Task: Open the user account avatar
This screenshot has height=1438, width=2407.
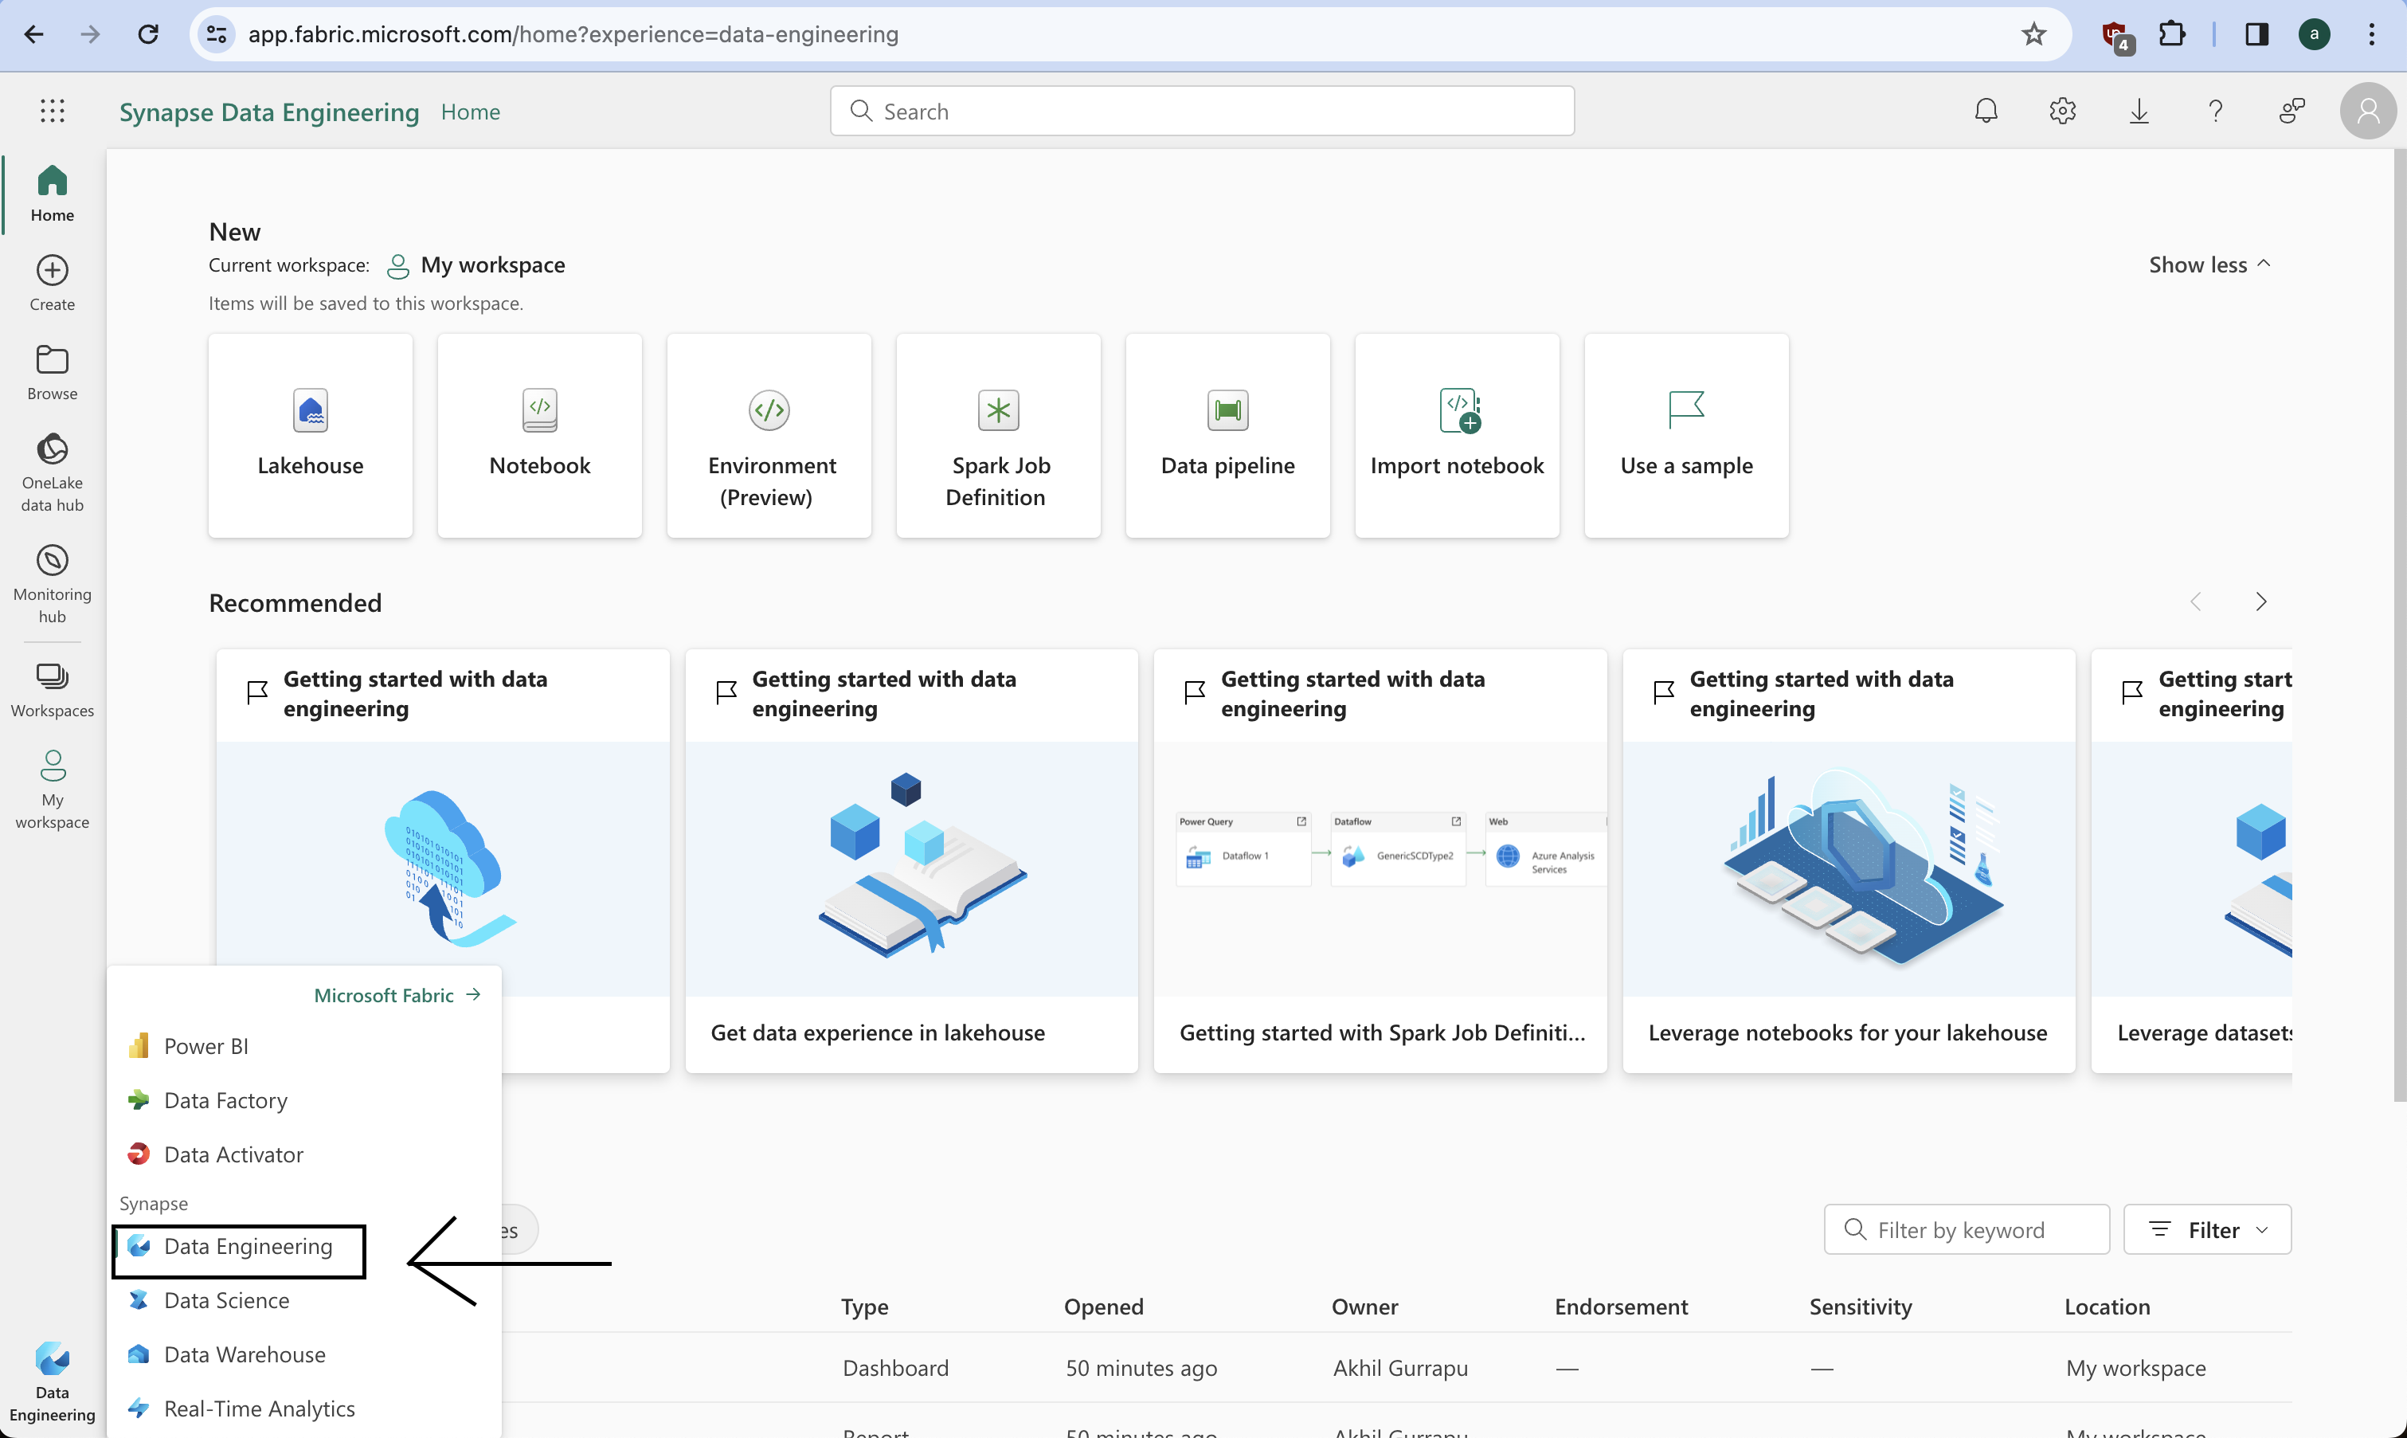Action: [x=2367, y=112]
